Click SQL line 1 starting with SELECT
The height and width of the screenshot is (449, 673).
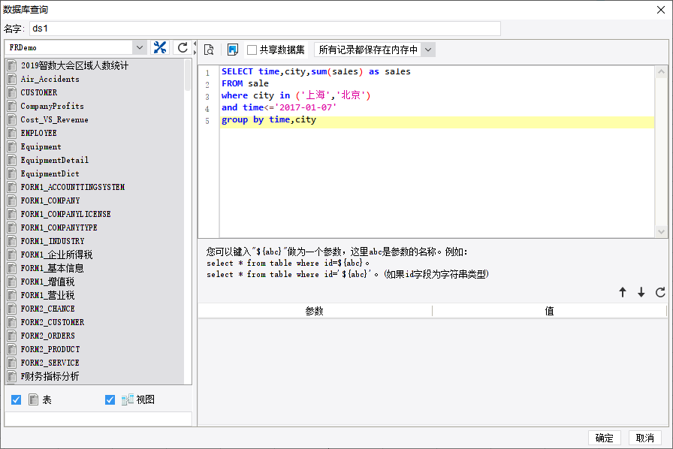pyautogui.click(x=316, y=71)
